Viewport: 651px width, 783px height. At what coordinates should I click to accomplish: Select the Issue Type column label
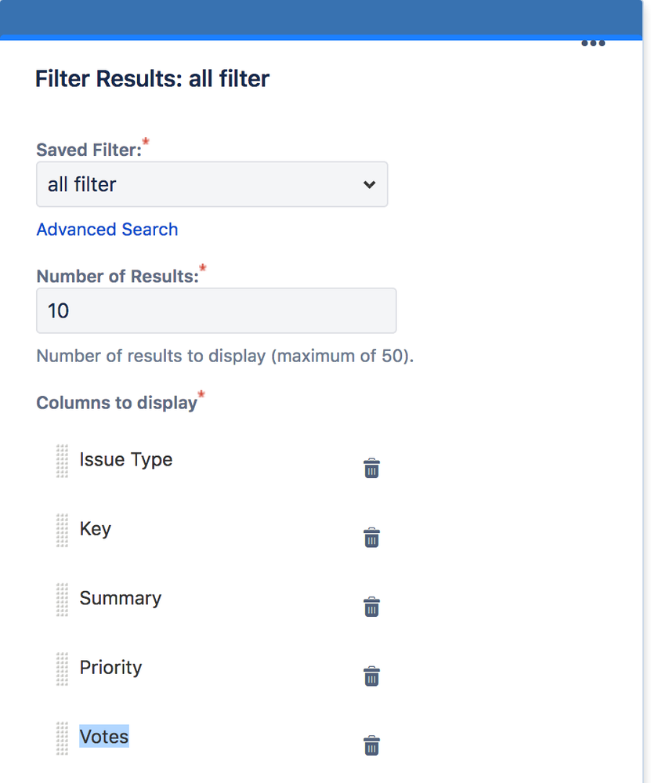click(126, 460)
